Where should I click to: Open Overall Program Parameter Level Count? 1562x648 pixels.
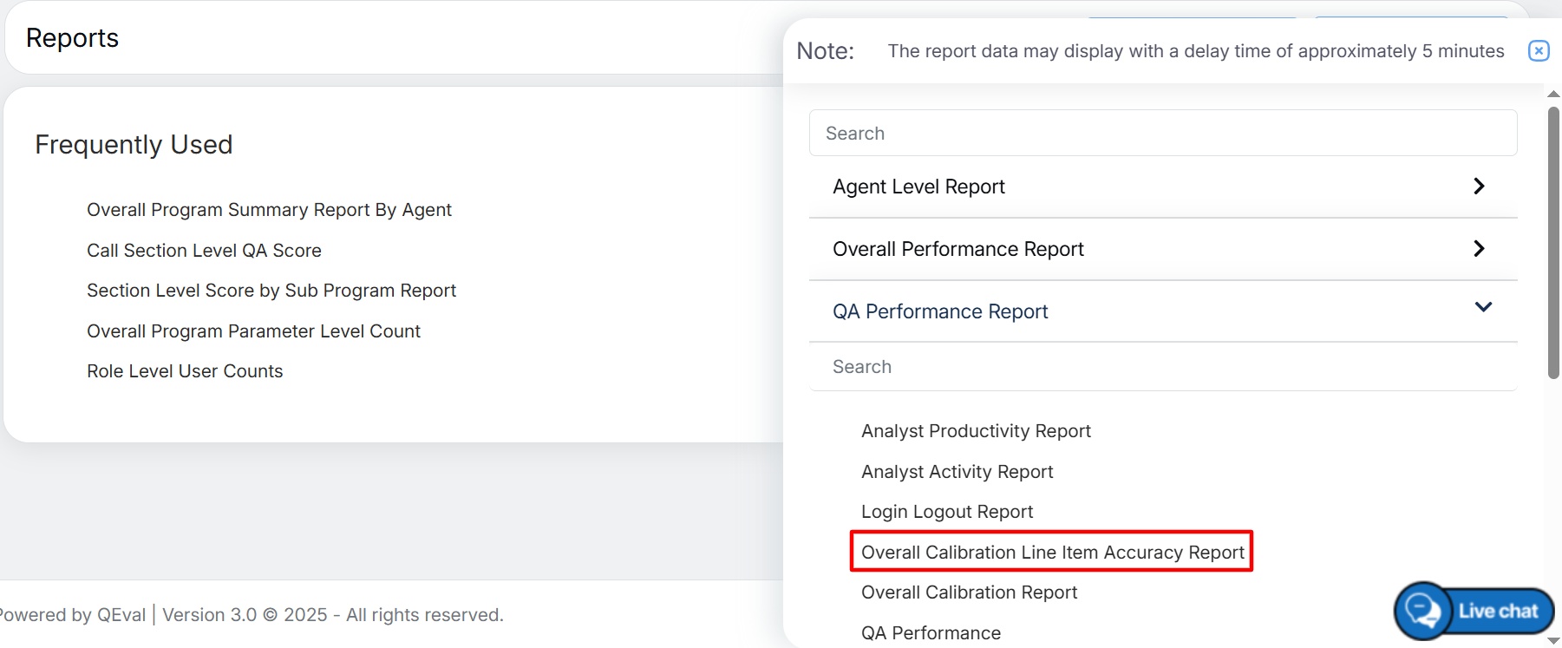253,331
